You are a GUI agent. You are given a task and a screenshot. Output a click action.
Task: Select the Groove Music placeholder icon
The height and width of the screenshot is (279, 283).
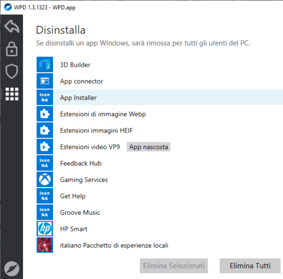pyautogui.click(x=45, y=212)
